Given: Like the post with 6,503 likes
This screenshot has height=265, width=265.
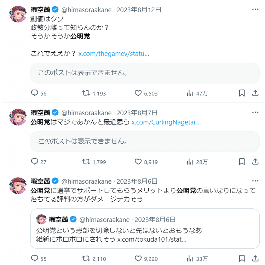Looking at the screenshot, I should pyautogui.click(x=138, y=93).
